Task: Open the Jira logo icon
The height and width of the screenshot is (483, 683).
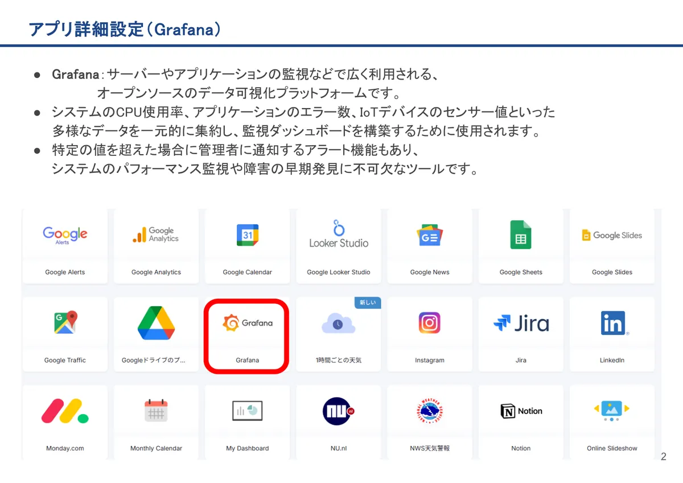Action: coord(521,323)
